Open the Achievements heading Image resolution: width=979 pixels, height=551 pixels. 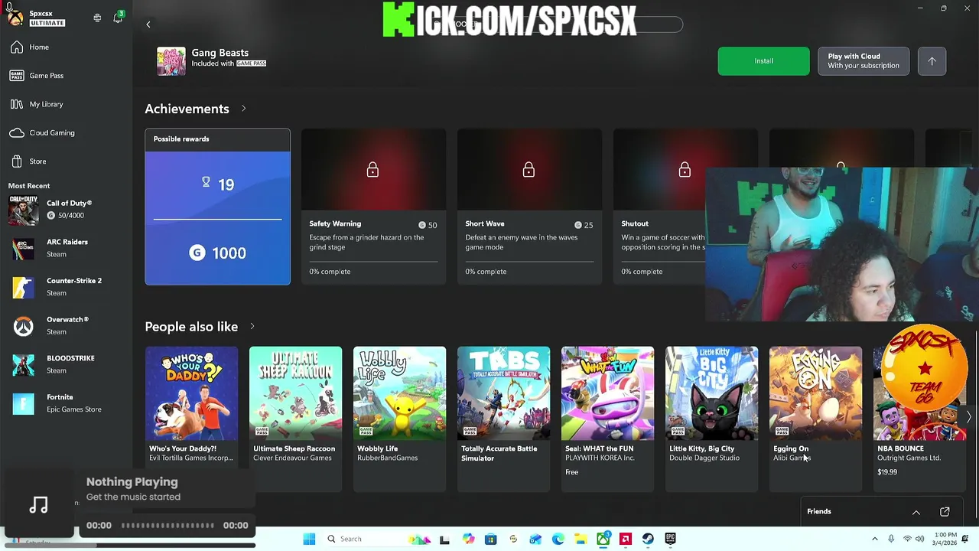187,109
